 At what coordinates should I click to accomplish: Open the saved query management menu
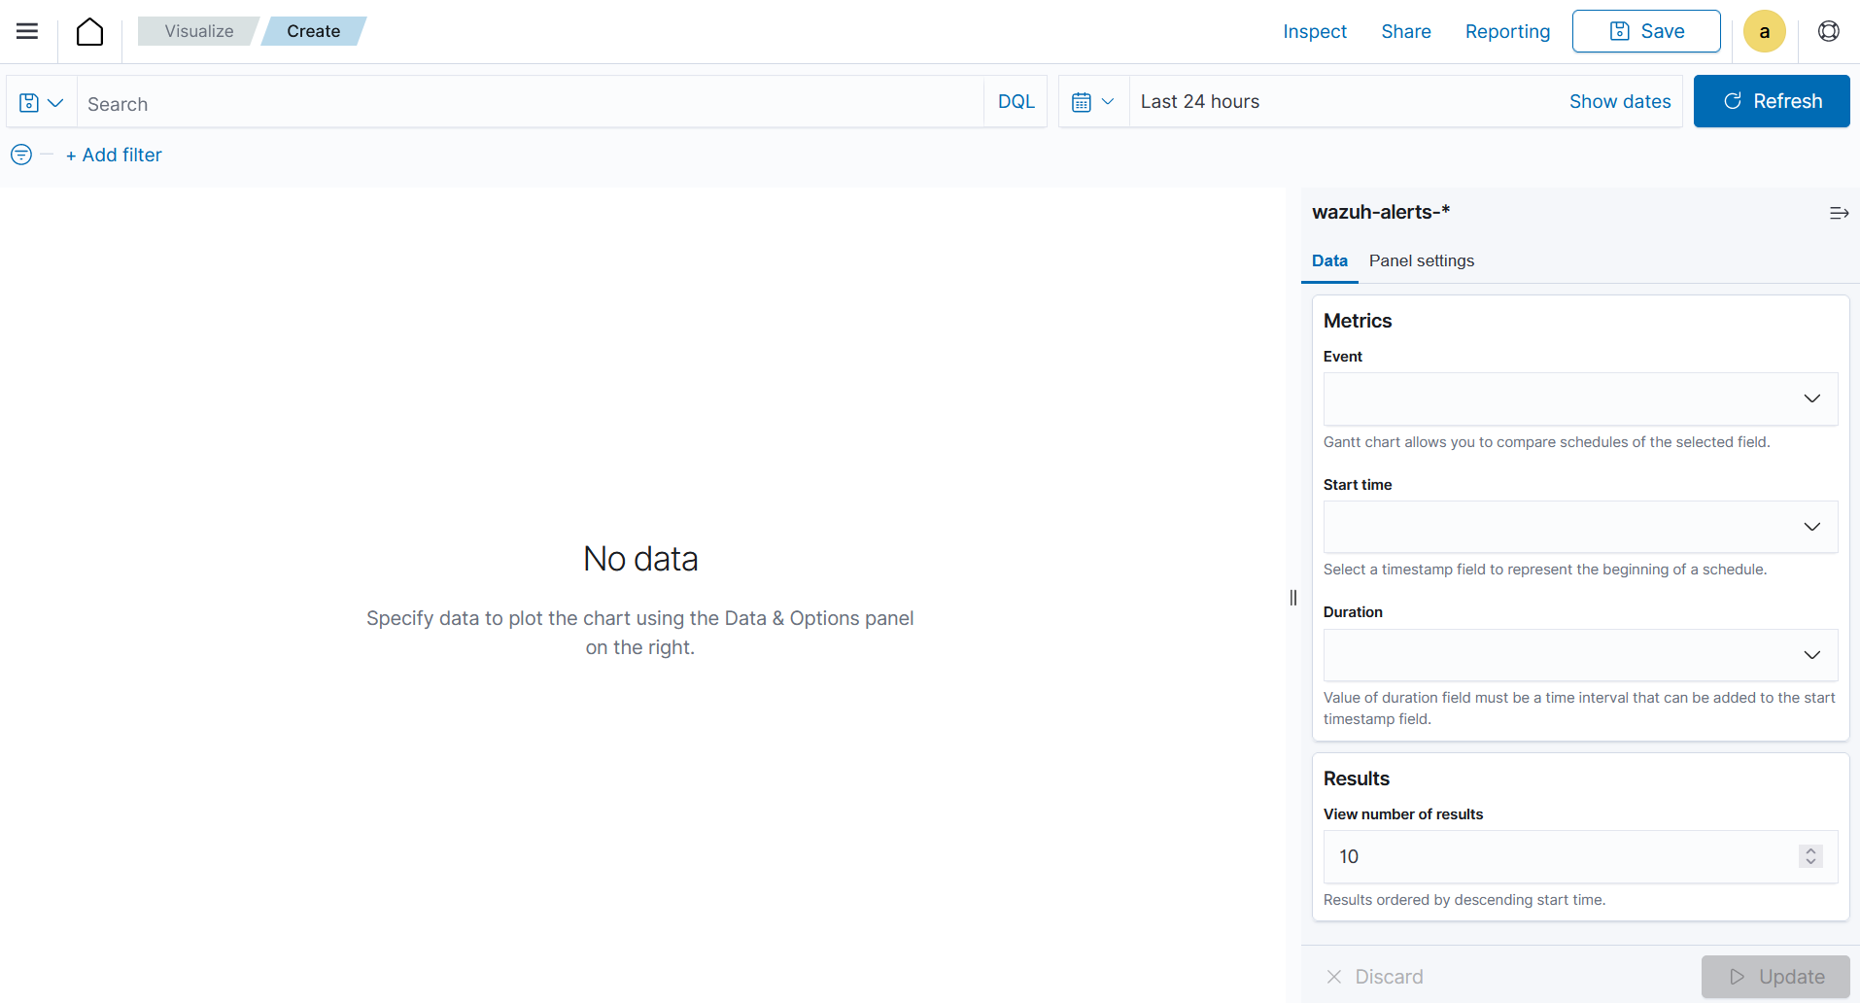coord(40,101)
